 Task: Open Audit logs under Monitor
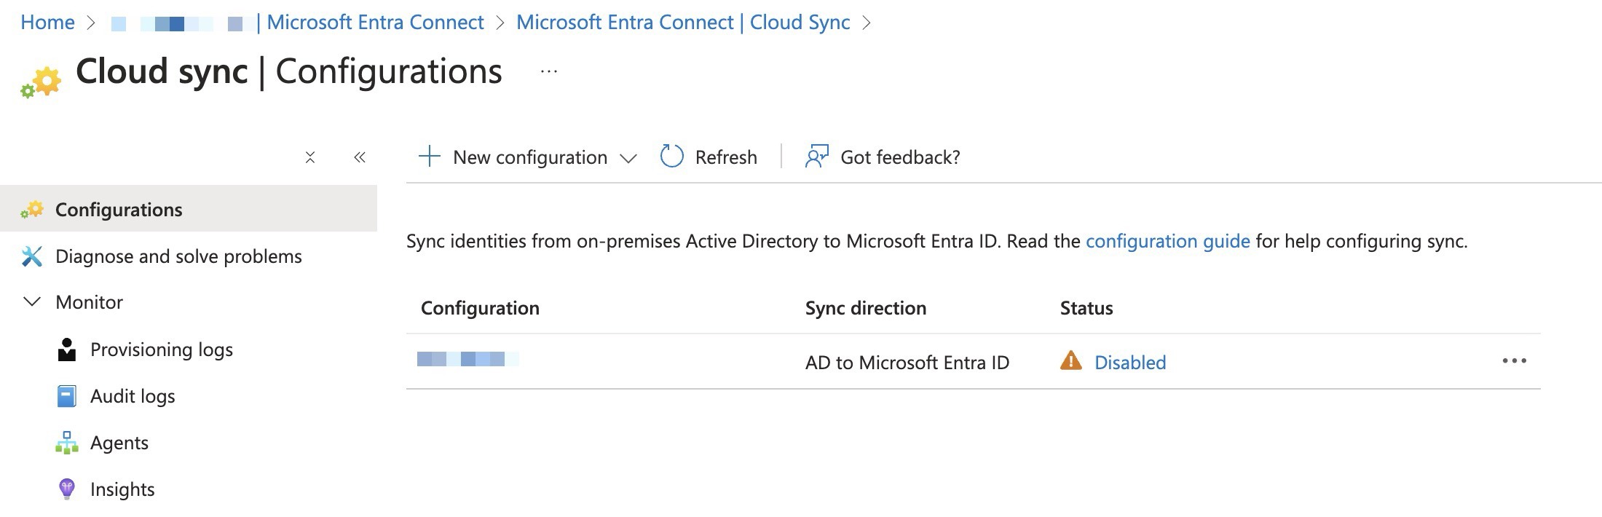click(x=133, y=396)
